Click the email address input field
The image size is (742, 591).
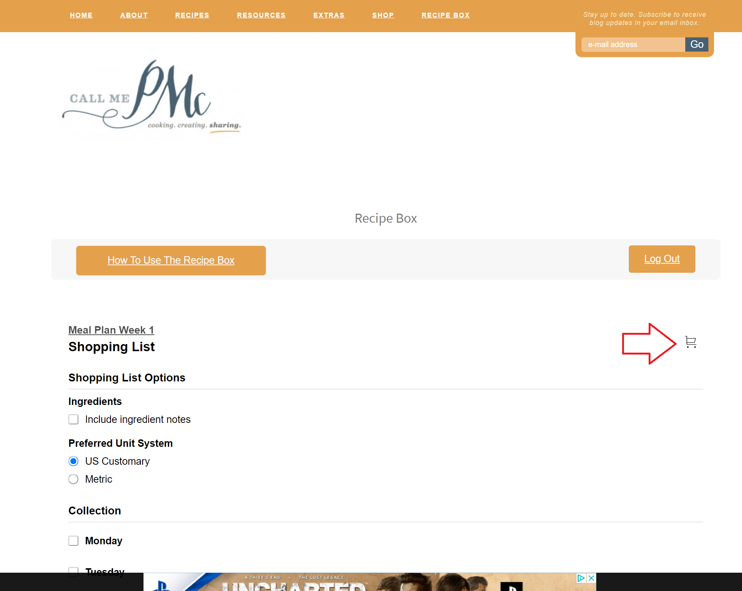pos(633,44)
